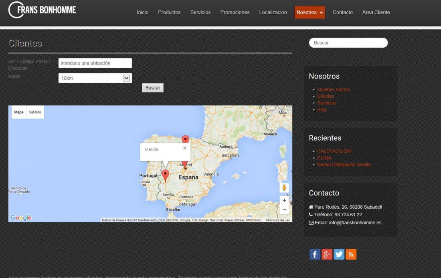The image size is (441, 278).
Task: Open the Contacto menu item
Action: (342, 12)
